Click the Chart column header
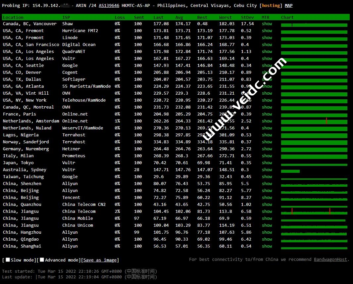The image size is (353, 284). pos(287,17)
